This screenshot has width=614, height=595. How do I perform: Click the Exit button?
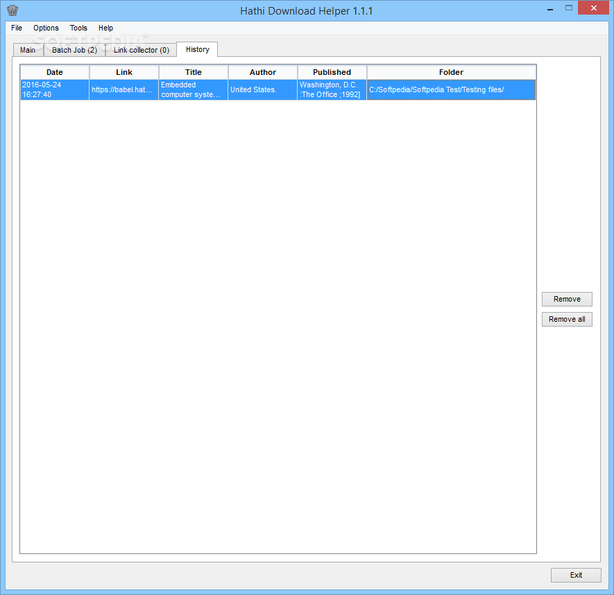576,575
